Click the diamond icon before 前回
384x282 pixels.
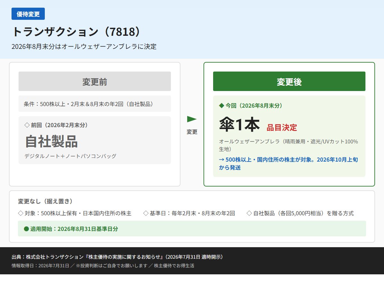click(27, 125)
